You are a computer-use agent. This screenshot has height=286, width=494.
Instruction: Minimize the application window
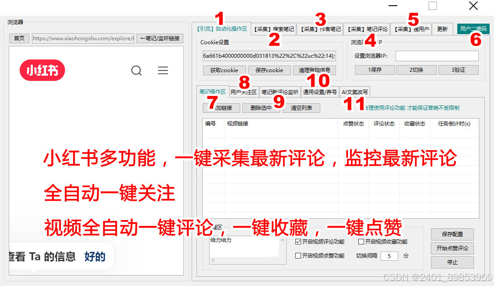tap(393, 6)
